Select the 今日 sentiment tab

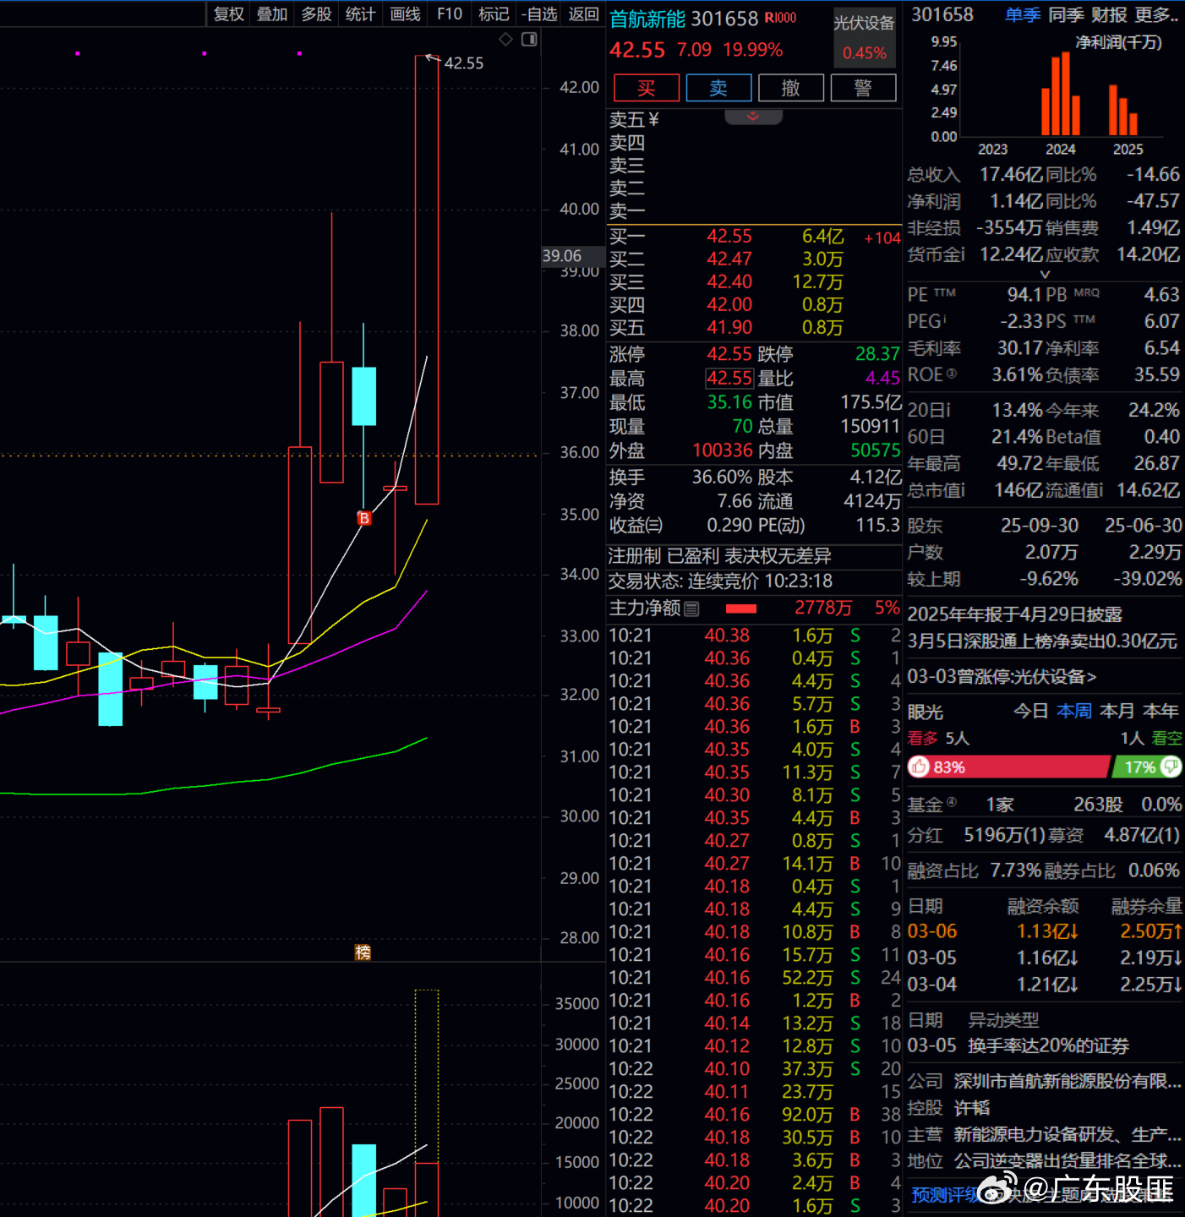click(x=1031, y=711)
